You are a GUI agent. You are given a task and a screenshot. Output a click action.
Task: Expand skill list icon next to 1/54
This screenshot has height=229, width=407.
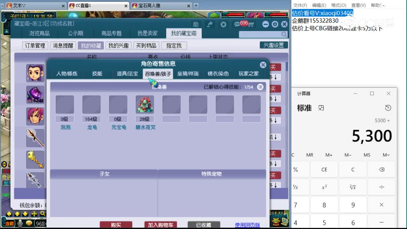[260, 87]
